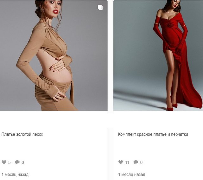Click '1 месяц назад' timestamp on red dress post
The width and height of the screenshot is (203, 180).
132,174
